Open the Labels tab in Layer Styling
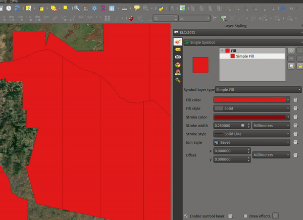This screenshot has width=303, height=220. 178,50
